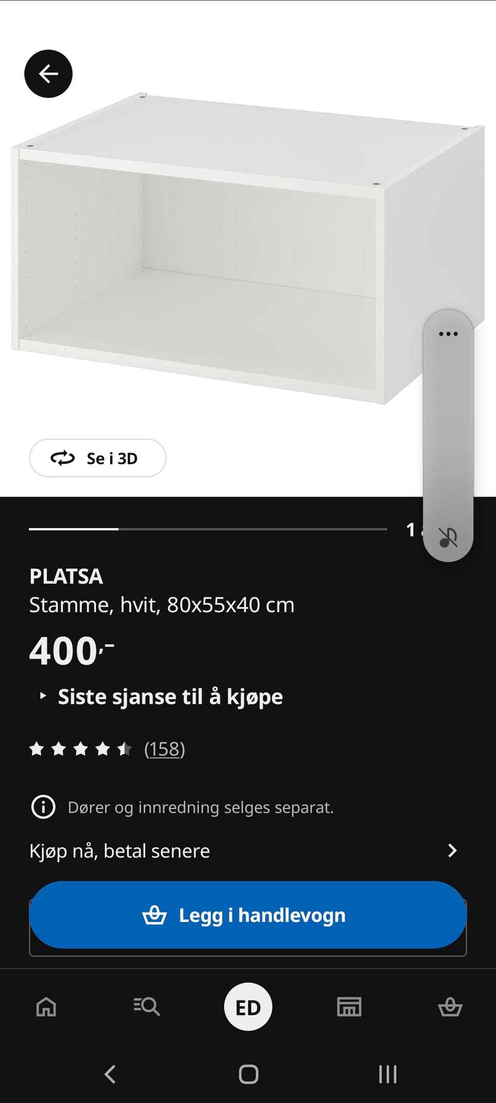Image resolution: width=496 pixels, height=1103 pixels.
Task: Tap the star rating row
Action: pos(81,749)
